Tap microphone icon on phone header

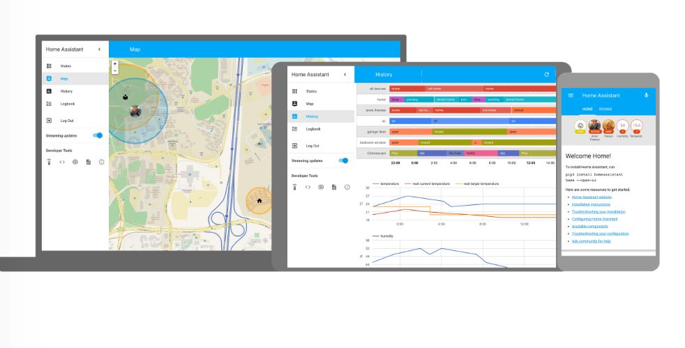click(x=647, y=95)
